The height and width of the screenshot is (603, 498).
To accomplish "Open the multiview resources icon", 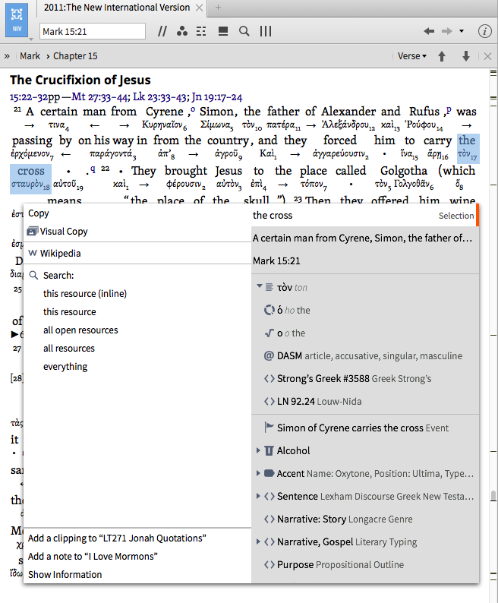I will 223,31.
